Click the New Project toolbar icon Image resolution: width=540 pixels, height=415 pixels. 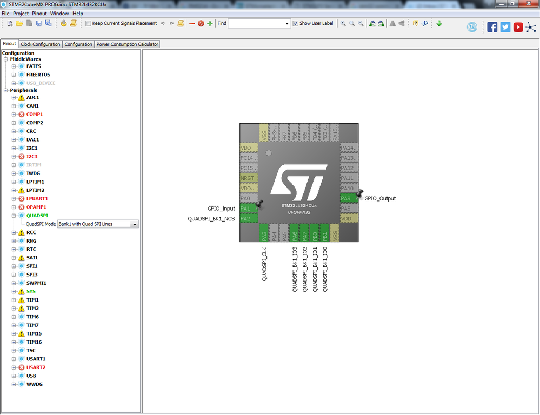(10, 23)
